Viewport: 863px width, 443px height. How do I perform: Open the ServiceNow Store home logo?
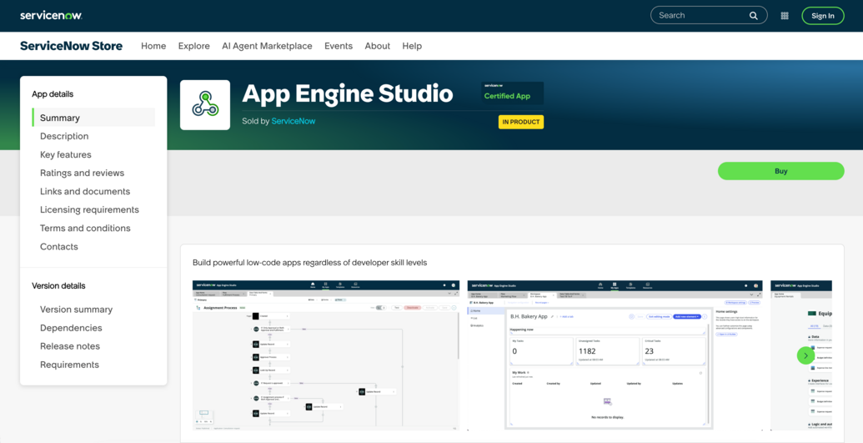[x=72, y=46]
